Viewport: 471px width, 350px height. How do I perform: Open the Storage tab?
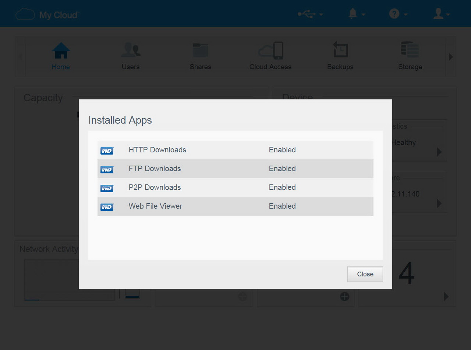click(x=410, y=56)
